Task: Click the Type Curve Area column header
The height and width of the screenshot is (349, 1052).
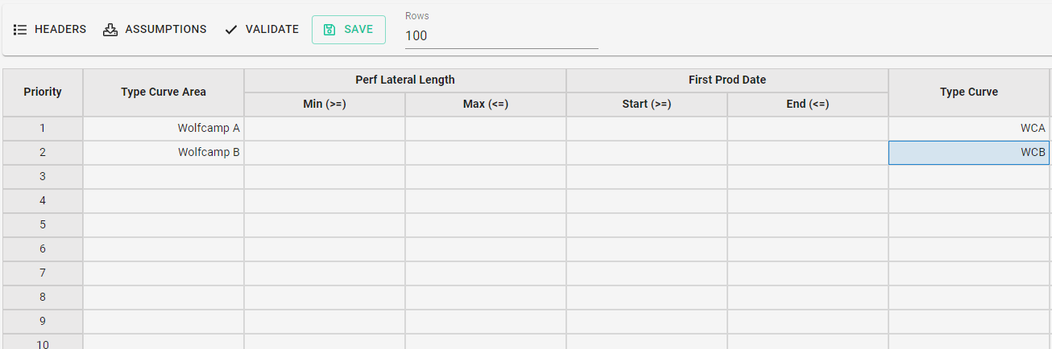Action: [164, 92]
